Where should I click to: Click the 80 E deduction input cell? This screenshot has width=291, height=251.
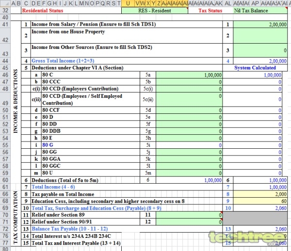click(189, 138)
